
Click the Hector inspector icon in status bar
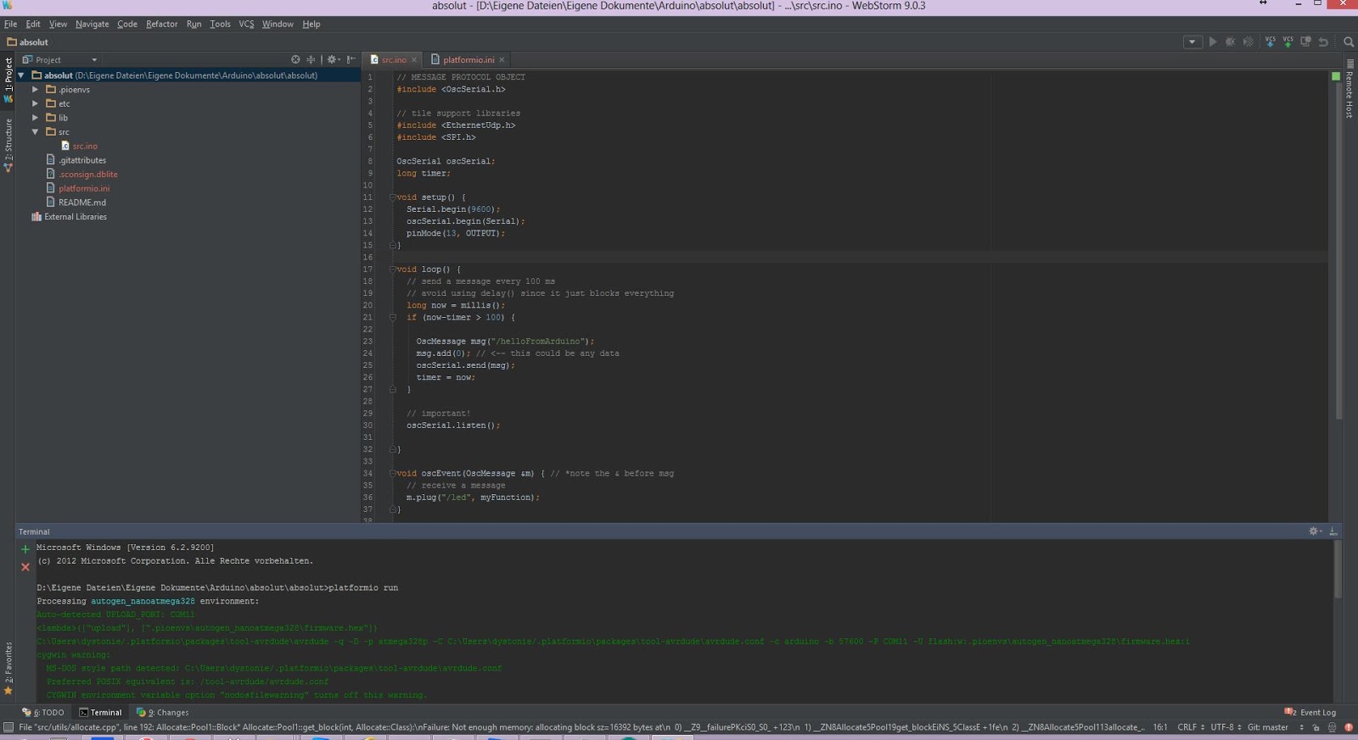point(1332,727)
